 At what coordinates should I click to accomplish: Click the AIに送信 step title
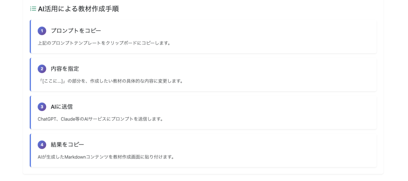(62, 107)
